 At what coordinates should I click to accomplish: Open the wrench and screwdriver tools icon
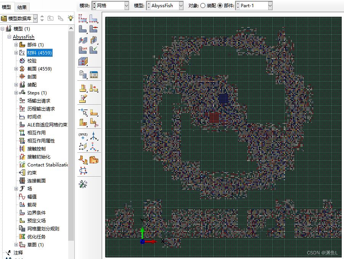[83, 184]
